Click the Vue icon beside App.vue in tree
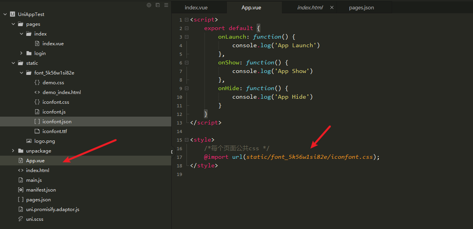Image resolution: width=473 pixels, height=229 pixels. (21, 161)
